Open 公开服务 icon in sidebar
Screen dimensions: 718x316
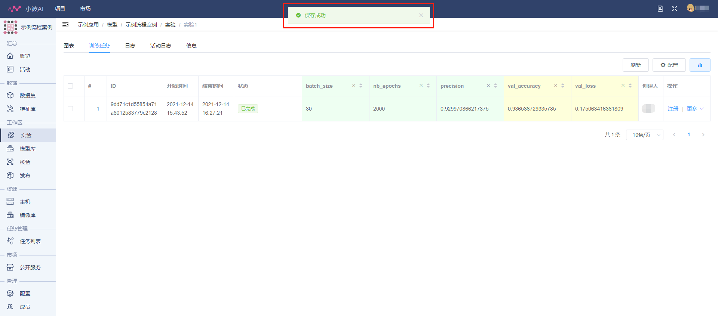[x=10, y=267]
